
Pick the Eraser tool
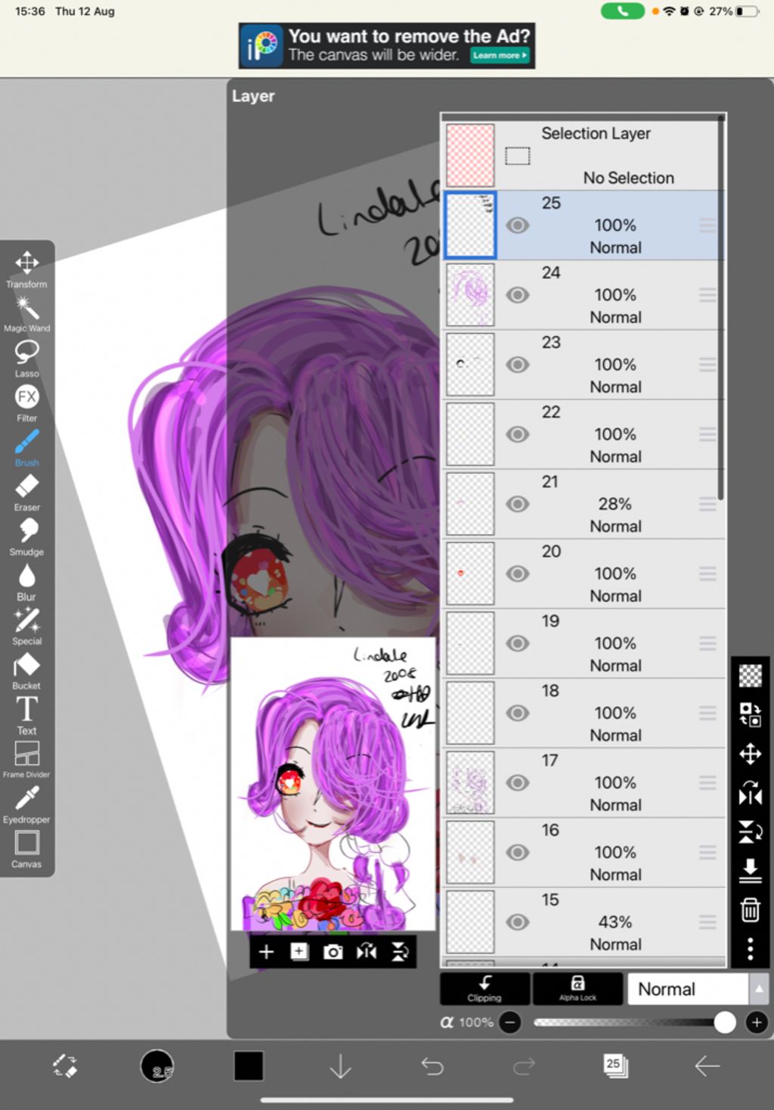tap(26, 493)
